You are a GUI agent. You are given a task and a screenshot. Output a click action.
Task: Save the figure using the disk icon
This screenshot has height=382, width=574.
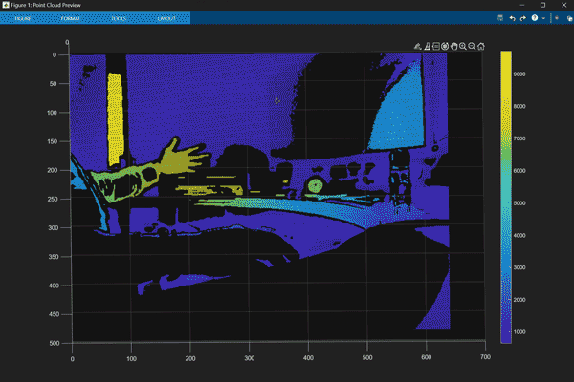pos(500,18)
